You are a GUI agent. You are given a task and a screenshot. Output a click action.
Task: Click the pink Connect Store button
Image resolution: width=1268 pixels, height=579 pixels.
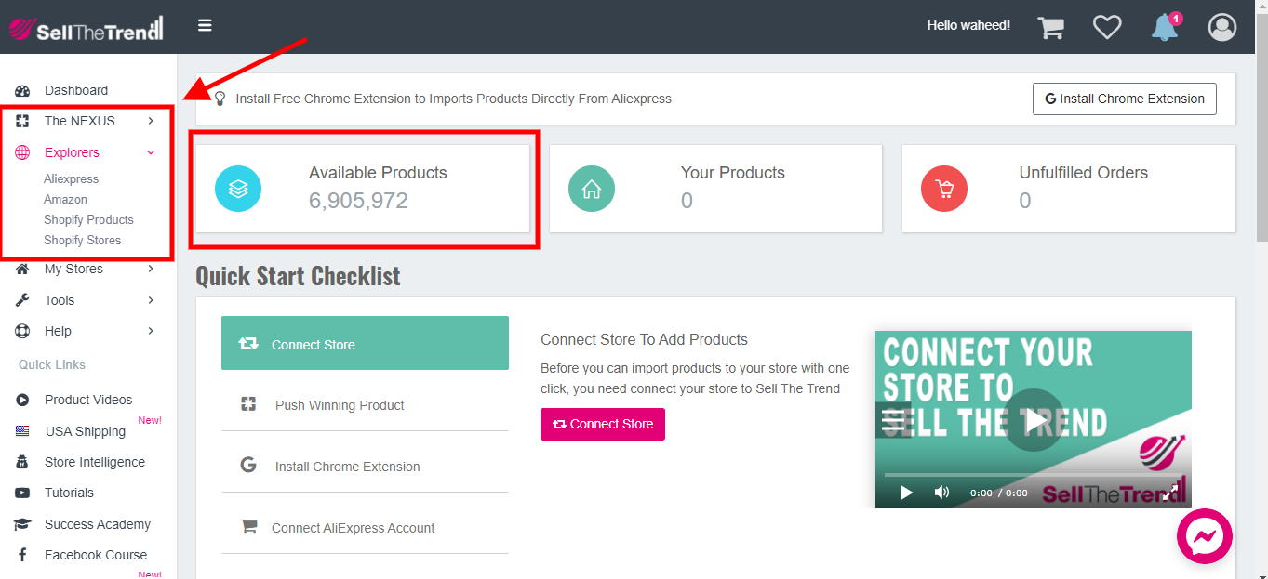tap(602, 424)
